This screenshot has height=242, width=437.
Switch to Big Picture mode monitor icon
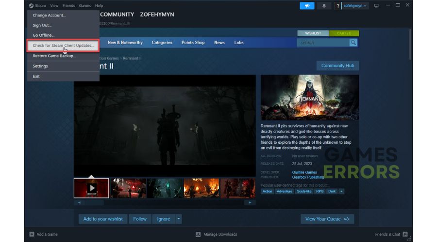pyautogui.click(x=376, y=5)
